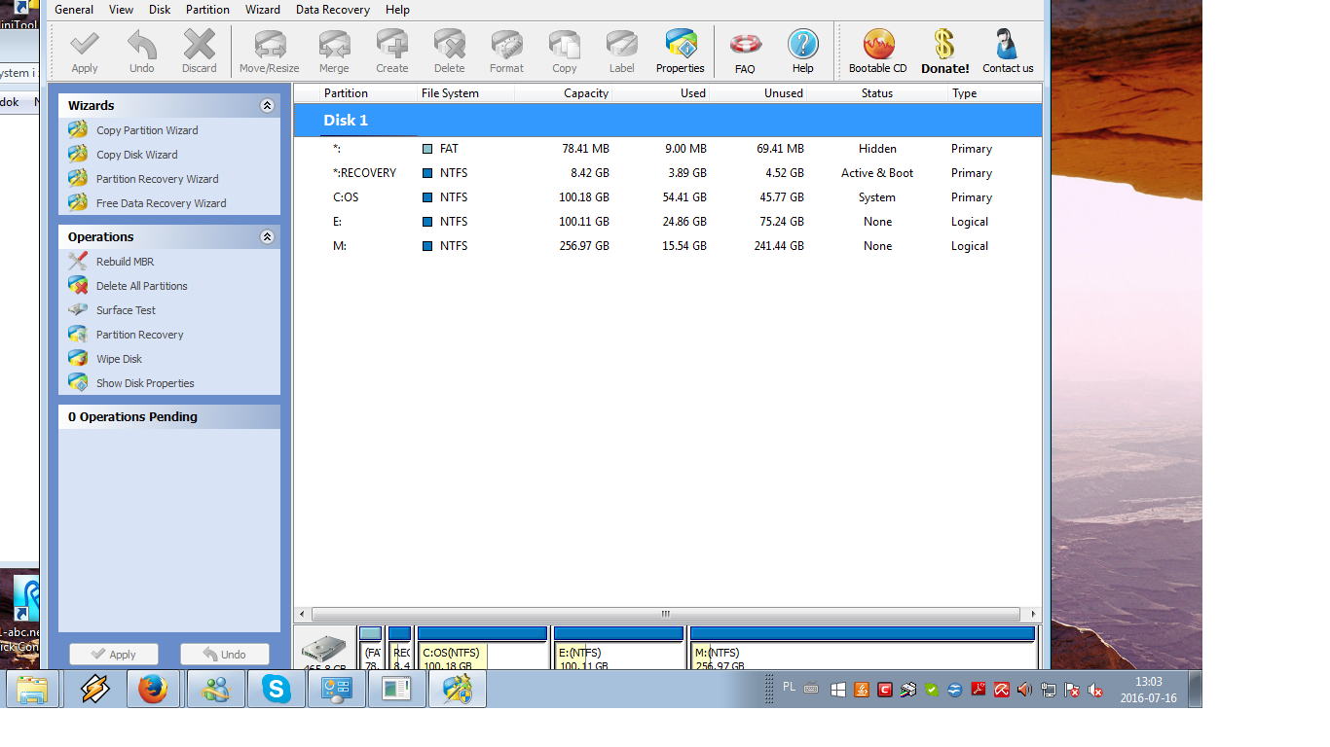Open the Partition menu
Screen dimensions: 1330x747
tap(207, 10)
